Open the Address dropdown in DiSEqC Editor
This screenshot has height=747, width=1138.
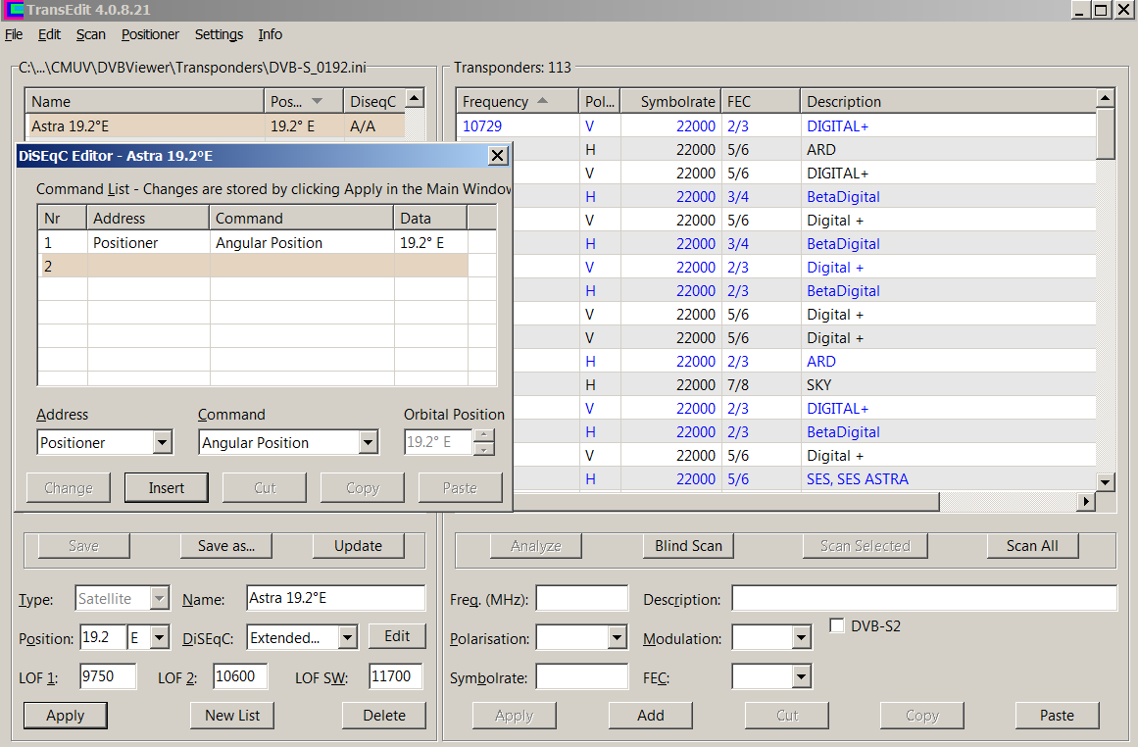(163, 443)
